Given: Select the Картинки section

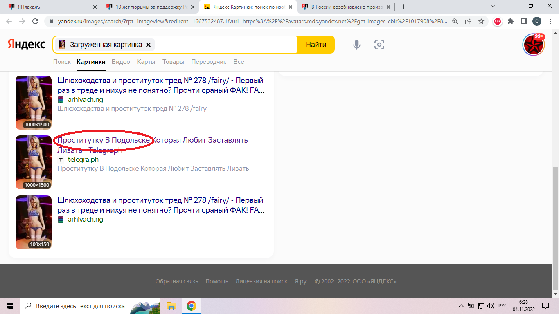Looking at the screenshot, I should pos(91,62).
